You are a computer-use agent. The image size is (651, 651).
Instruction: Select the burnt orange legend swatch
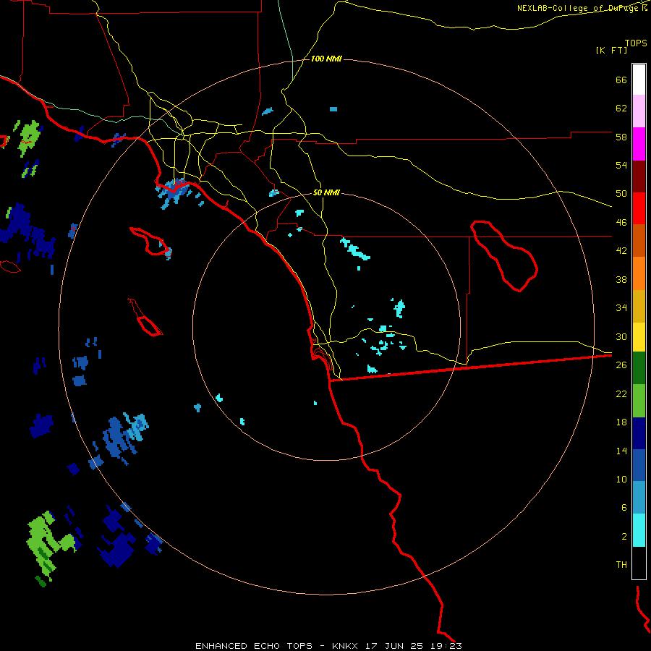[639, 240]
